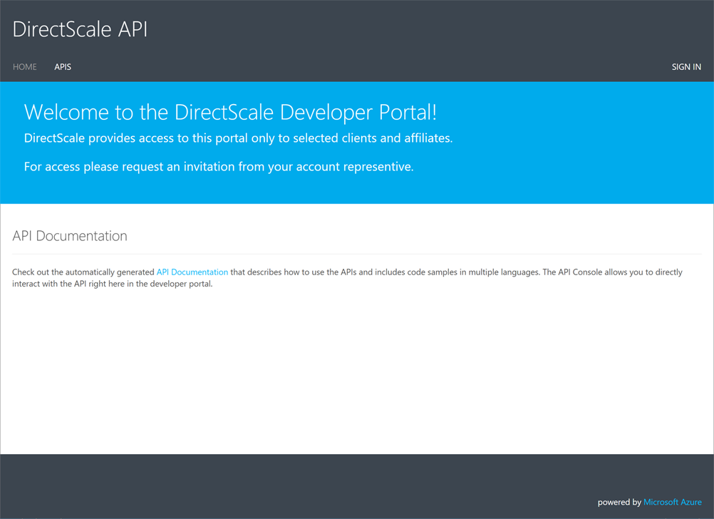Click the word 'DirectScale' starting the banner subtitle
Image resolution: width=714 pixels, height=519 pixels.
click(54, 138)
